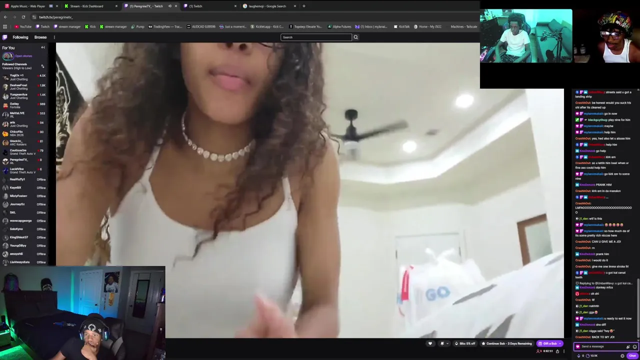Open the more options dots beside Browse

point(54,37)
